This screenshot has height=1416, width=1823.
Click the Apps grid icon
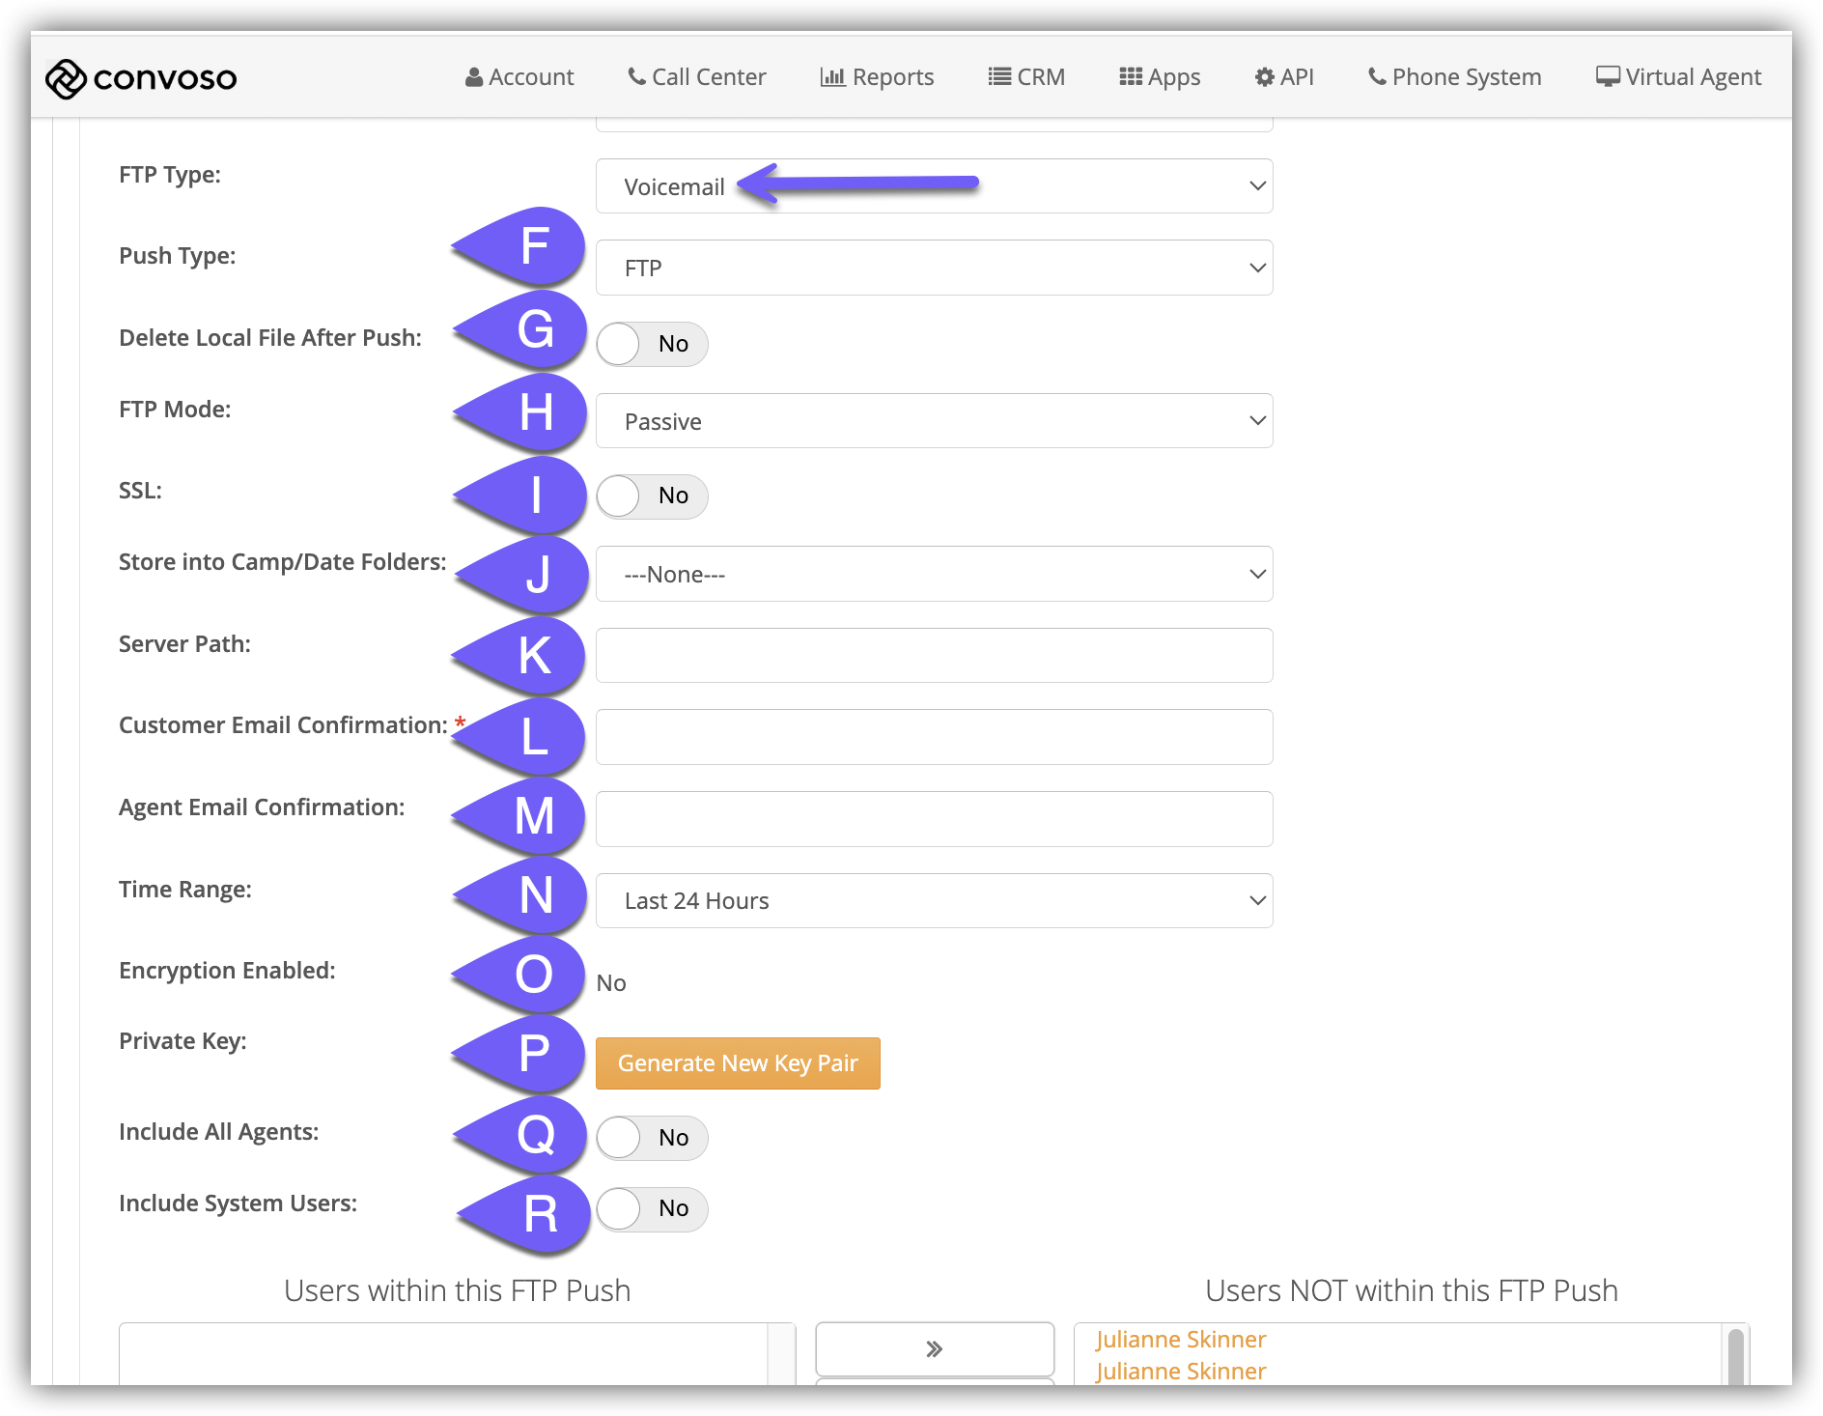1130,76
